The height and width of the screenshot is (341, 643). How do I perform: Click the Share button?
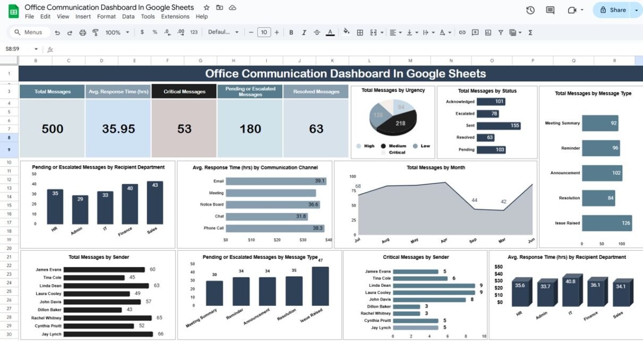(613, 10)
